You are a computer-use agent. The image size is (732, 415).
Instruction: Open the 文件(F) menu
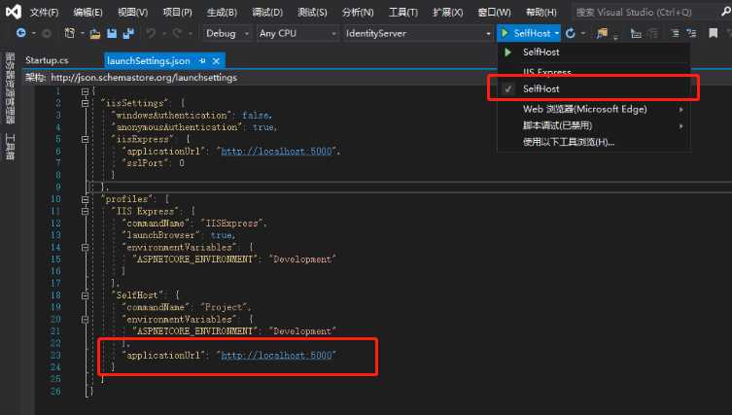(45, 12)
